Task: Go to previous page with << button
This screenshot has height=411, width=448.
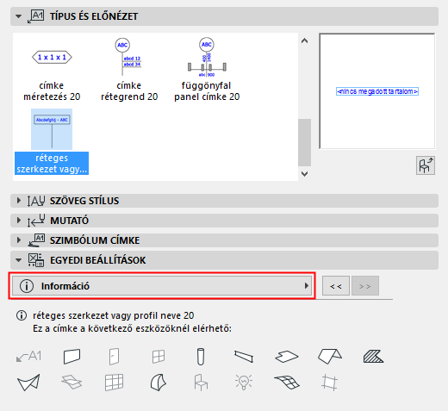Action: [x=336, y=286]
